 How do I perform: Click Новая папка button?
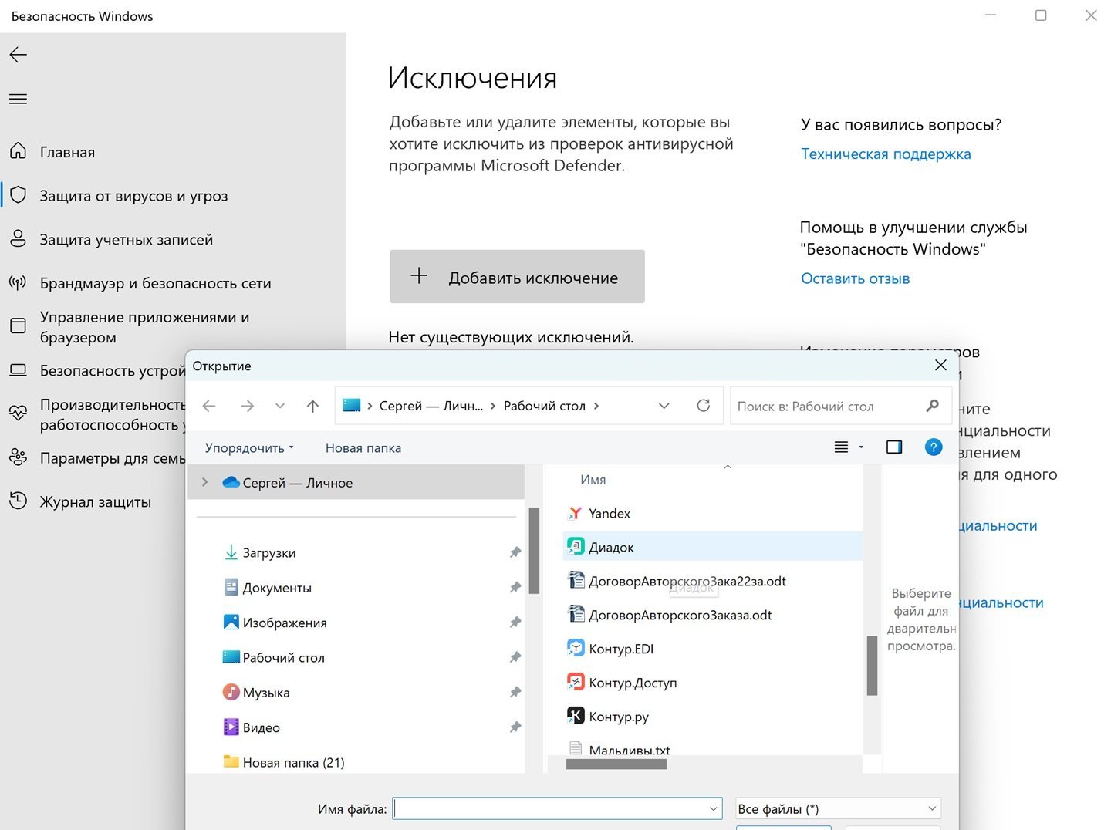click(363, 448)
